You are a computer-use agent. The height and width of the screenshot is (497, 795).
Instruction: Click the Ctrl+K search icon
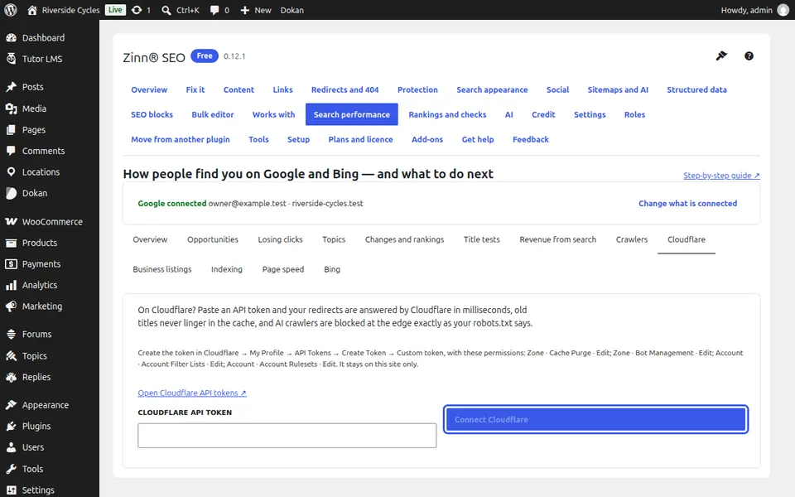point(166,10)
